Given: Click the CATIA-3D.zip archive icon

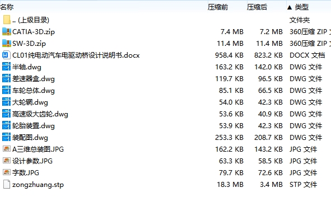Looking at the screenshot, I should pos(7,32).
